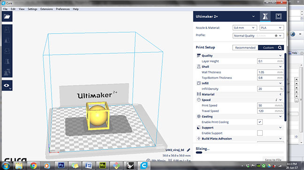Viewport: 304px width, 170px height.
Task: Click the Shell category icon
Action: [198, 67]
